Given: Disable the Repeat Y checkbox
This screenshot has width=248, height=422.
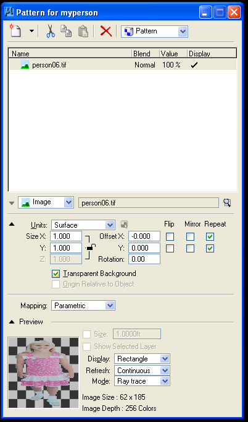Looking at the screenshot, I should [x=210, y=248].
